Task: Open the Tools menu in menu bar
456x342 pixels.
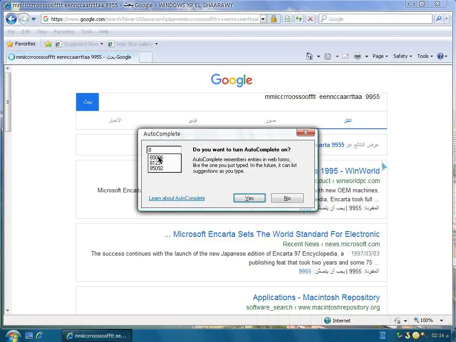Action: 86,32
